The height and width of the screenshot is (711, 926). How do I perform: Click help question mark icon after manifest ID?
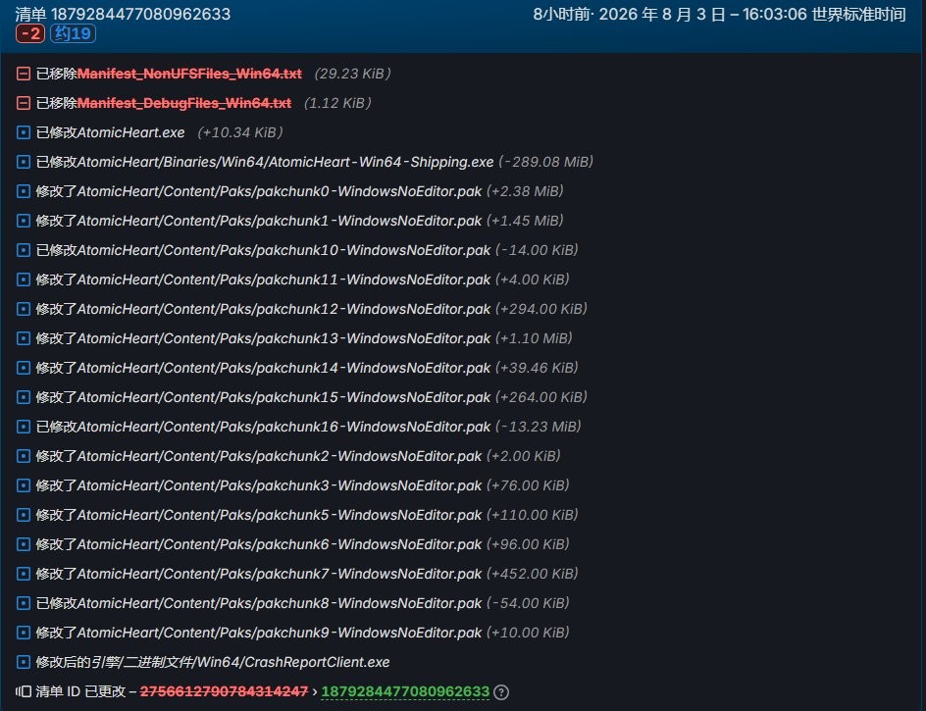tap(501, 692)
